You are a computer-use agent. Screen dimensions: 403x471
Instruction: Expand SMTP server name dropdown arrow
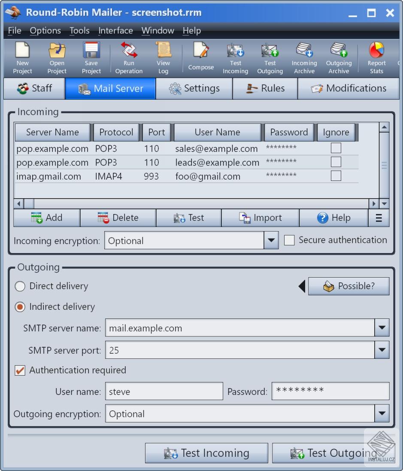[x=382, y=327]
